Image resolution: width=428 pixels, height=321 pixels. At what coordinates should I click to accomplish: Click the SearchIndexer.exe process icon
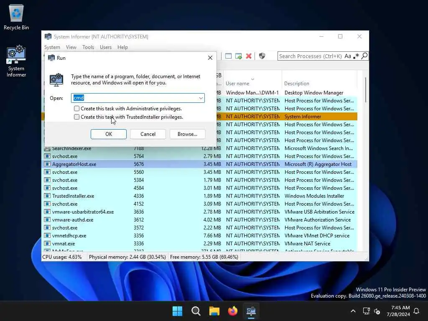click(x=47, y=148)
